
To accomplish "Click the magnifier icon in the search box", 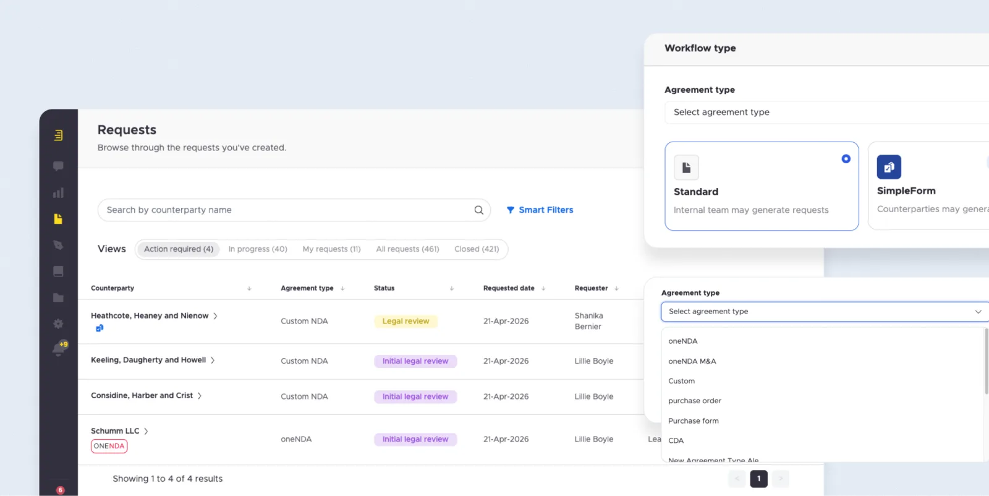I will (x=478, y=210).
